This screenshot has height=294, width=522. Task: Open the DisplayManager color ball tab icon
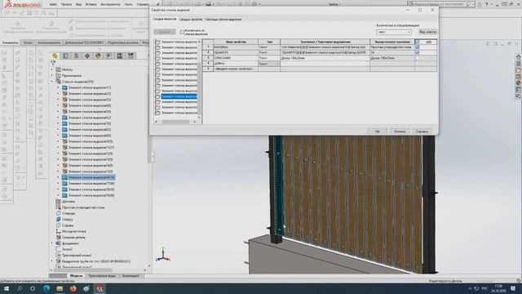pos(98,56)
